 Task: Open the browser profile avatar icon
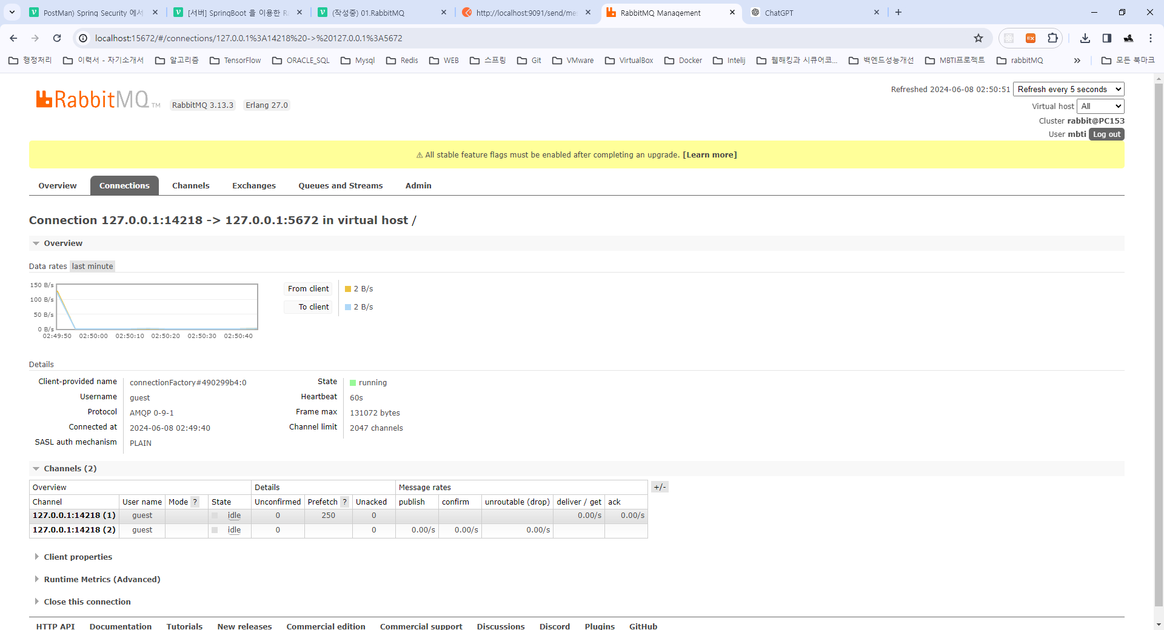[x=1129, y=38]
